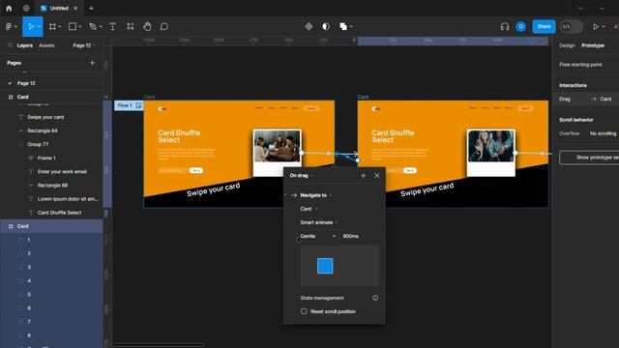Open the Navigate to action dropdown
Image resolution: width=619 pixels, height=348 pixels.
pyautogui.click(x=316, y=195)
